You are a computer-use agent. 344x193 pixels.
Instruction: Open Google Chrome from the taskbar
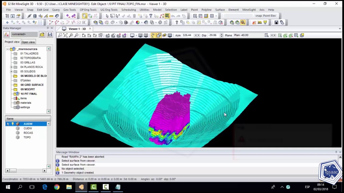57,187
